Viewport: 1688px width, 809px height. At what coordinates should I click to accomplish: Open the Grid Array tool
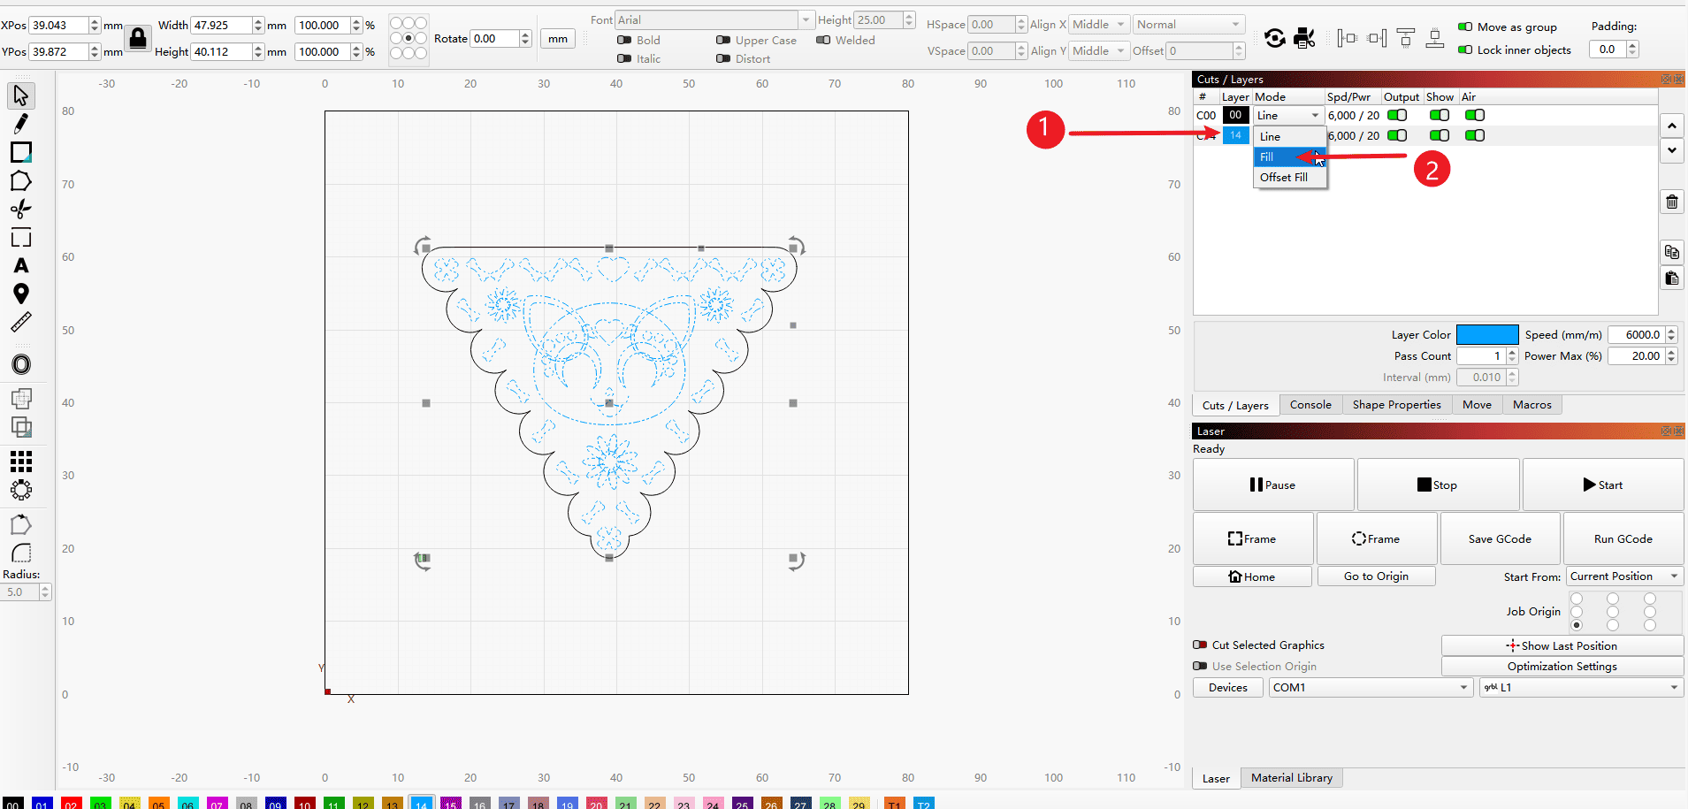point(21,462)
